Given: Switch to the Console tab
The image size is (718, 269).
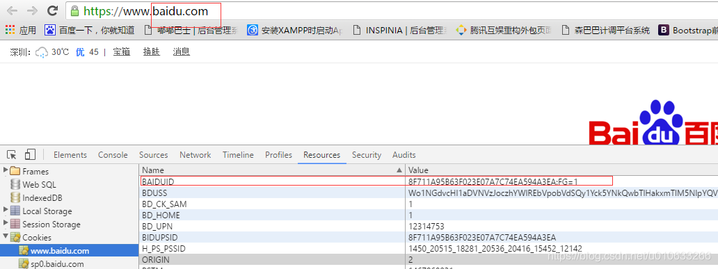Looking at the screenshot, I should click(x=113, y=155).
